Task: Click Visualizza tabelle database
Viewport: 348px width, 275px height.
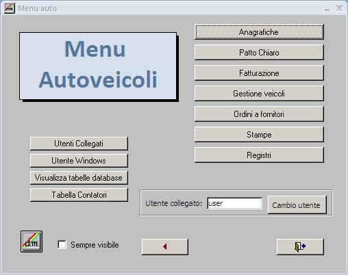Action: point(79,178)
